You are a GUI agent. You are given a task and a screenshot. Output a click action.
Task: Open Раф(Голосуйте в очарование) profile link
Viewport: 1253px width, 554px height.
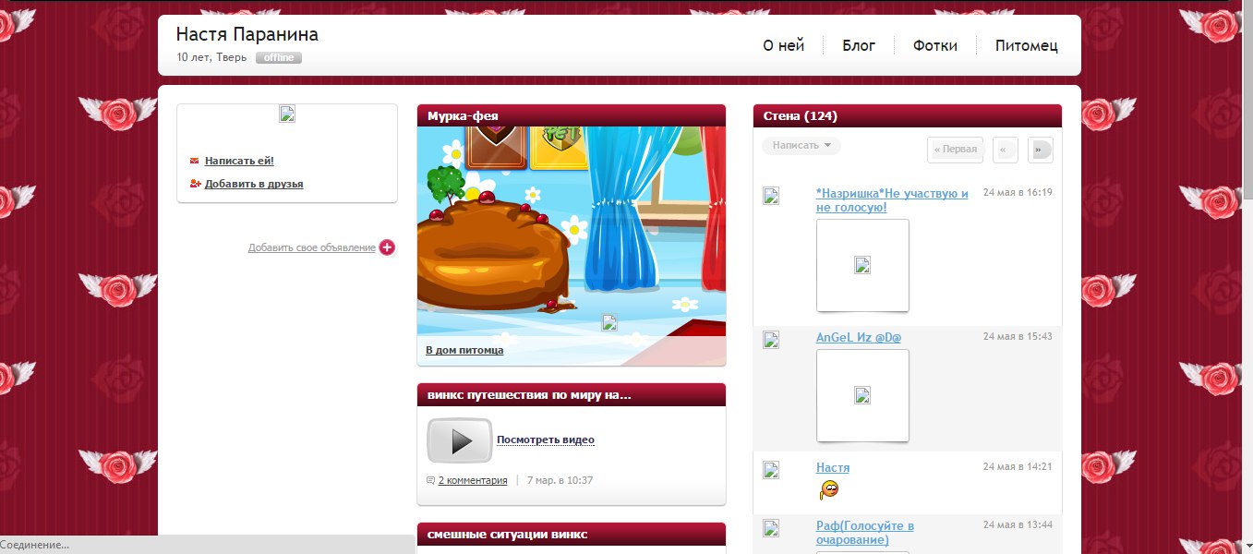865,533
